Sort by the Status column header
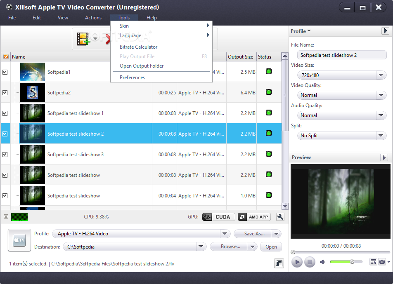The width and height of the screenshot is (393, 284). pyautogui.click(x=269, y=57)
